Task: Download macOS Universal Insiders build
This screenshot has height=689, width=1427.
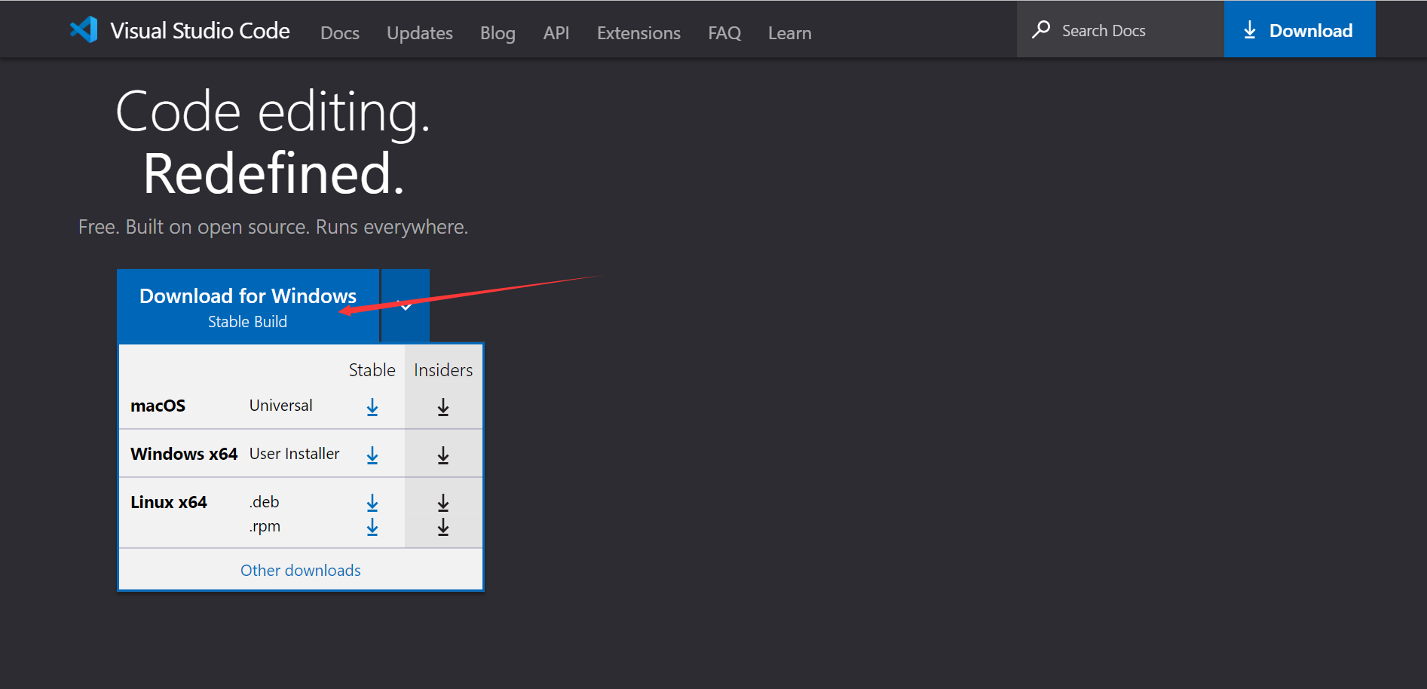Action: point(443,407)
